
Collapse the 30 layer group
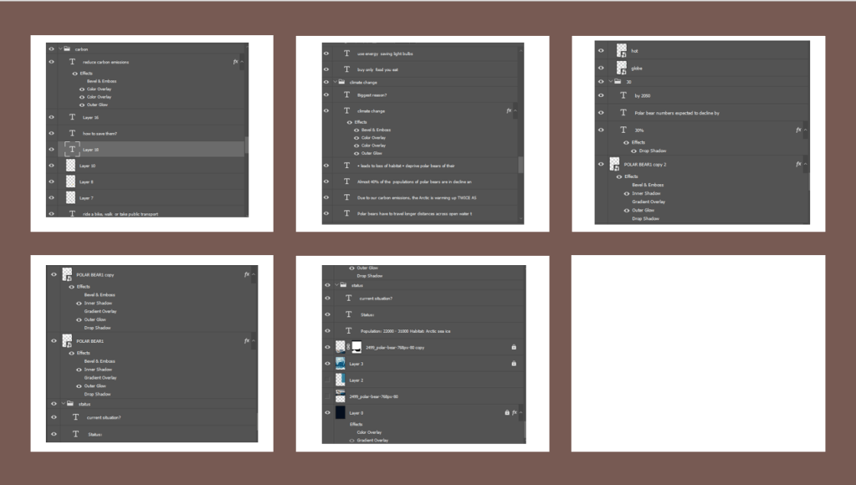click(610, 82)
